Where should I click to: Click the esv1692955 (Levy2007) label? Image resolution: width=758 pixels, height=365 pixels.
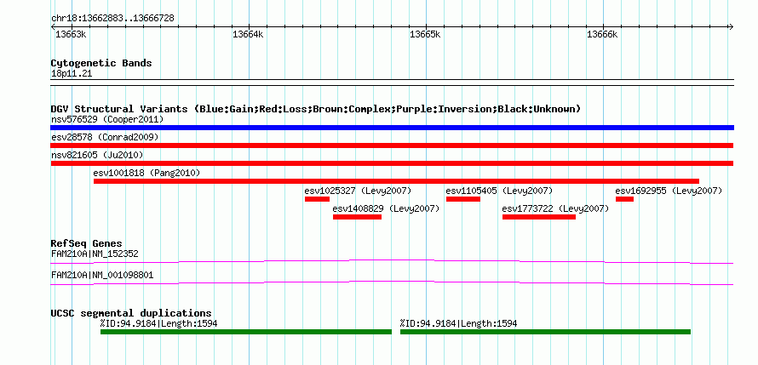pos(669,191)
